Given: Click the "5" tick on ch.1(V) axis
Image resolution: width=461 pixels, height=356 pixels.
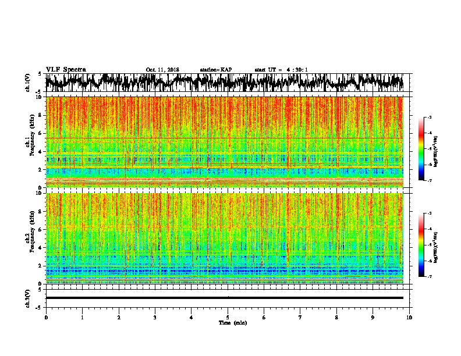Looking at the screenshot, I should tap(40, 74).
